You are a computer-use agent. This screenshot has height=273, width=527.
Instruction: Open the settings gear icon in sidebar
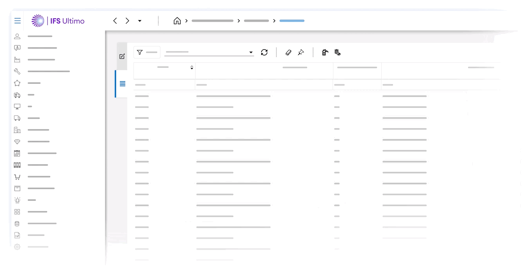click(x=17, y=247)
